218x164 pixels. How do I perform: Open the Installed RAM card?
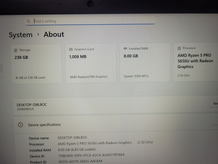[145, 62]
